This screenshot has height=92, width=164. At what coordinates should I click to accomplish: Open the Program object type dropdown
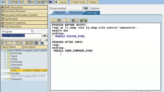tap(32, 31)
